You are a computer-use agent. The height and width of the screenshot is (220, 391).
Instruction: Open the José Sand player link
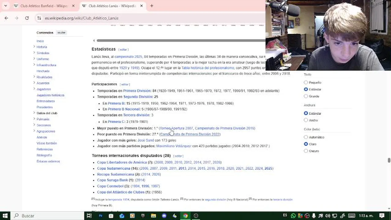point(146,140)
